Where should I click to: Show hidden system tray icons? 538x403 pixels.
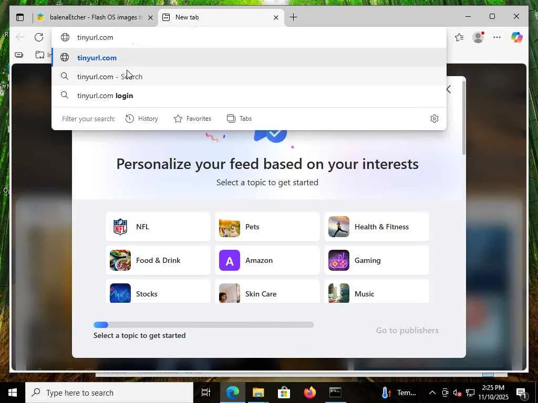(432, 393)
